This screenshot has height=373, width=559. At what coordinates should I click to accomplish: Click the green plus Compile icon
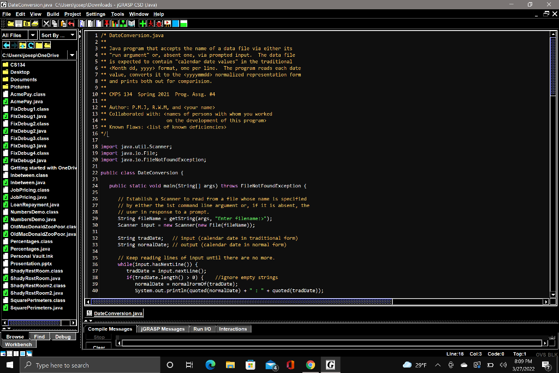(142, 24)
